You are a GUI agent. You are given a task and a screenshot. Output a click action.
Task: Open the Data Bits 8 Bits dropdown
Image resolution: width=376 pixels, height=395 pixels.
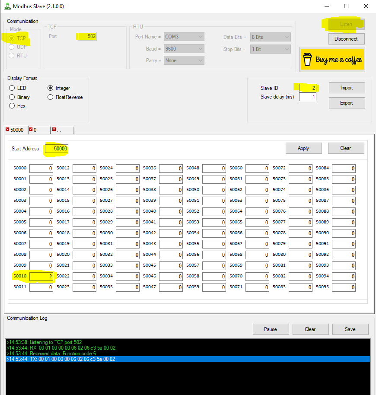tap(270, 37)
